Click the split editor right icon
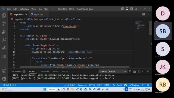 point(143,14)
